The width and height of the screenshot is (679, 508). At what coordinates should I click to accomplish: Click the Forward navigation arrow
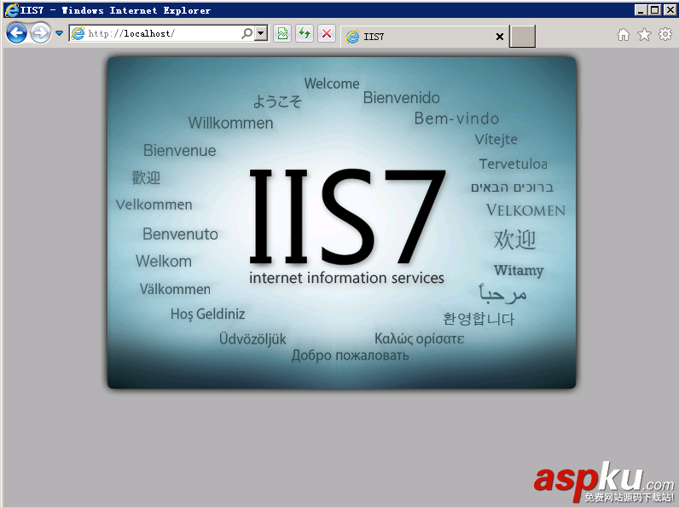40,33
